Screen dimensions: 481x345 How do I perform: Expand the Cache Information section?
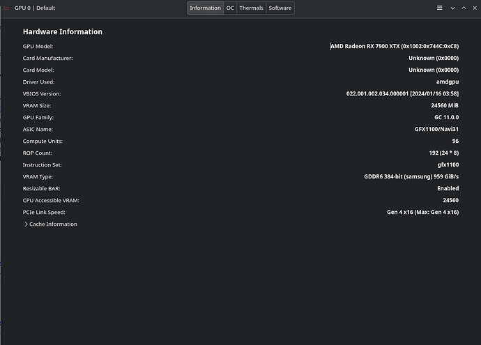point(50,224)
